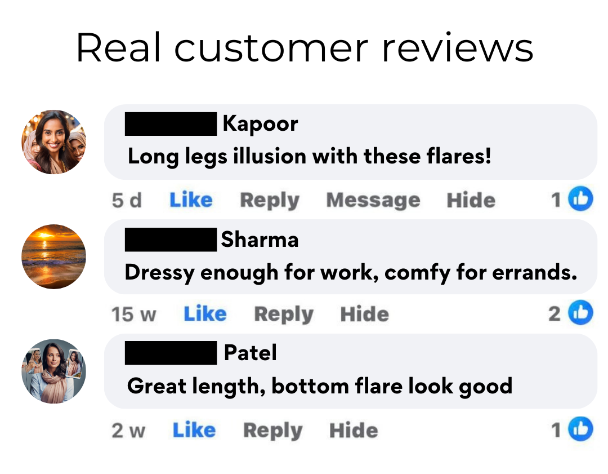Image resolution: width=608 pixels, height=474 pixels.
Task: Message the commenter Kapoor
Action: (373, 201)
